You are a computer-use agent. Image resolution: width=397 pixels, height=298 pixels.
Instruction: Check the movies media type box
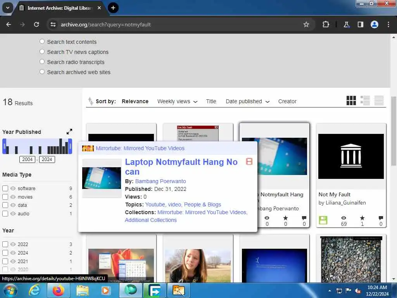[x=5, y=197]
